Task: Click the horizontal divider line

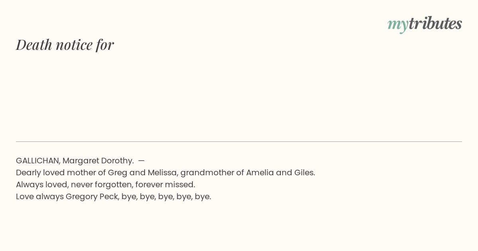Action: pyautogui.click(x=239, y=141)
